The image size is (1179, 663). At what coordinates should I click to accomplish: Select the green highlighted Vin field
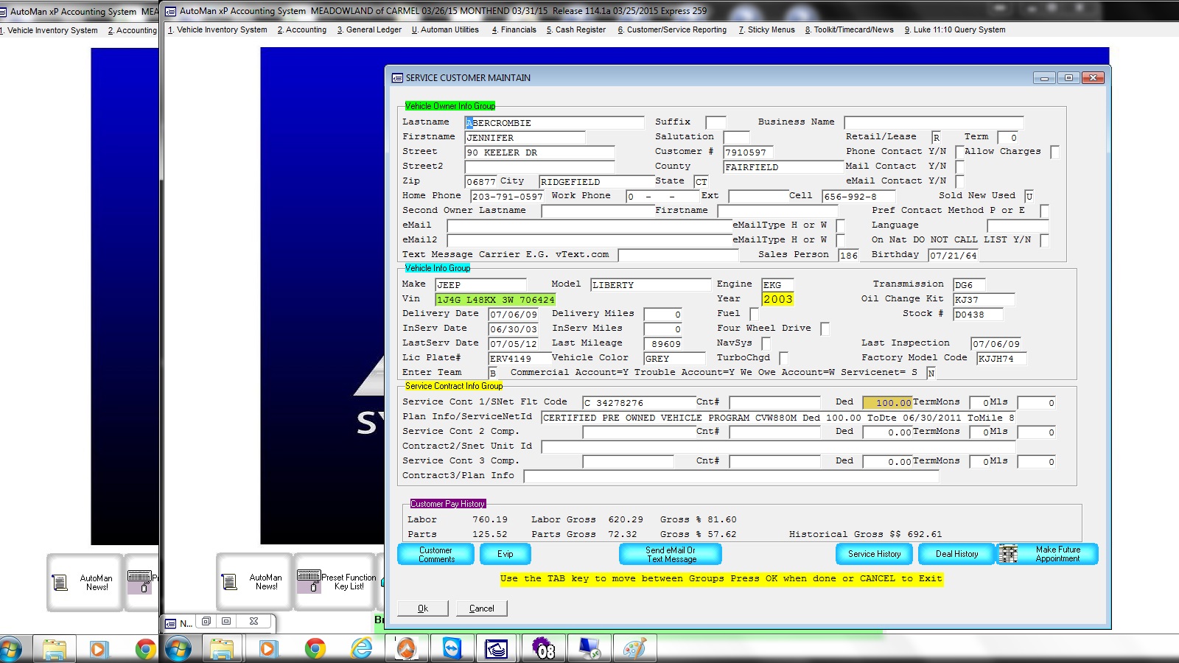[x=494, y=300]
